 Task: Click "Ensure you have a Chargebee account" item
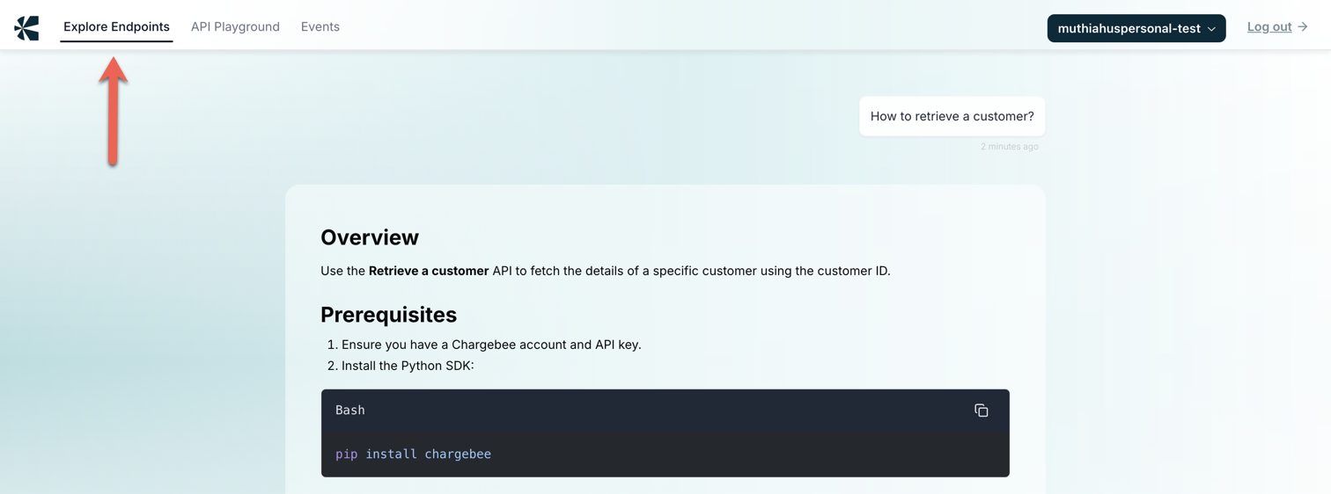click(491, 345)
